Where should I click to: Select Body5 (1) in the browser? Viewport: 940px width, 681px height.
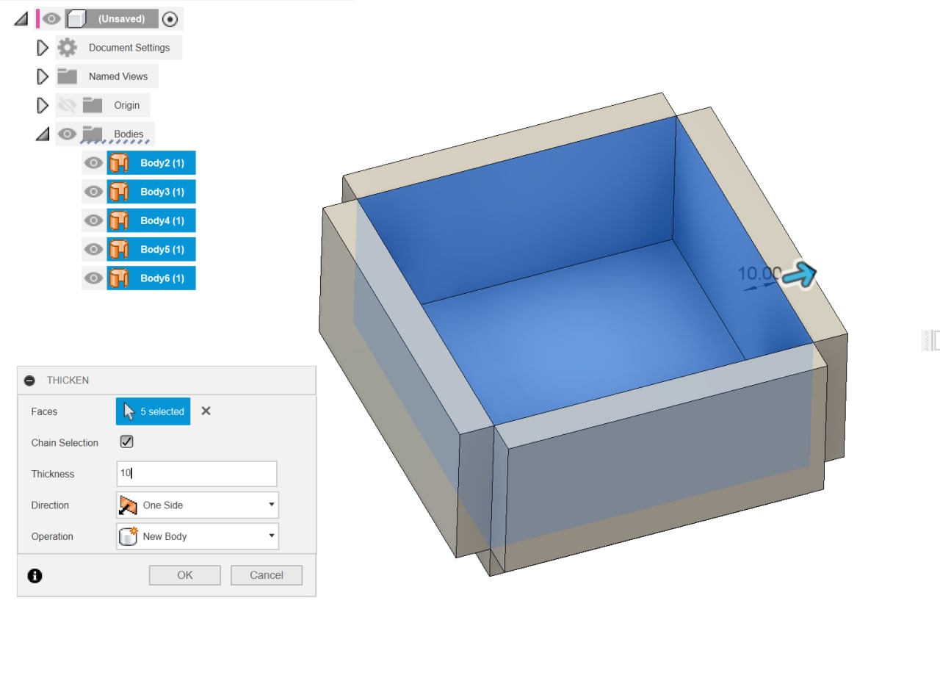tap(162, 250)
